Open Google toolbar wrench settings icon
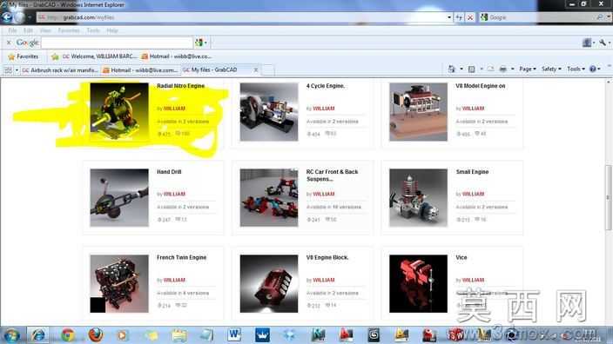Screen dimensions: 613x344 point(603,43)
